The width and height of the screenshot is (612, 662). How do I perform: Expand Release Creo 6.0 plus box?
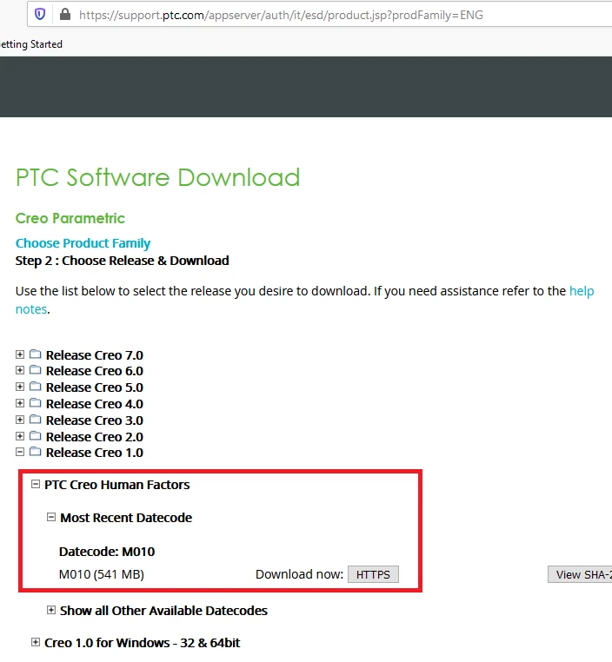(x=20, y=370)
